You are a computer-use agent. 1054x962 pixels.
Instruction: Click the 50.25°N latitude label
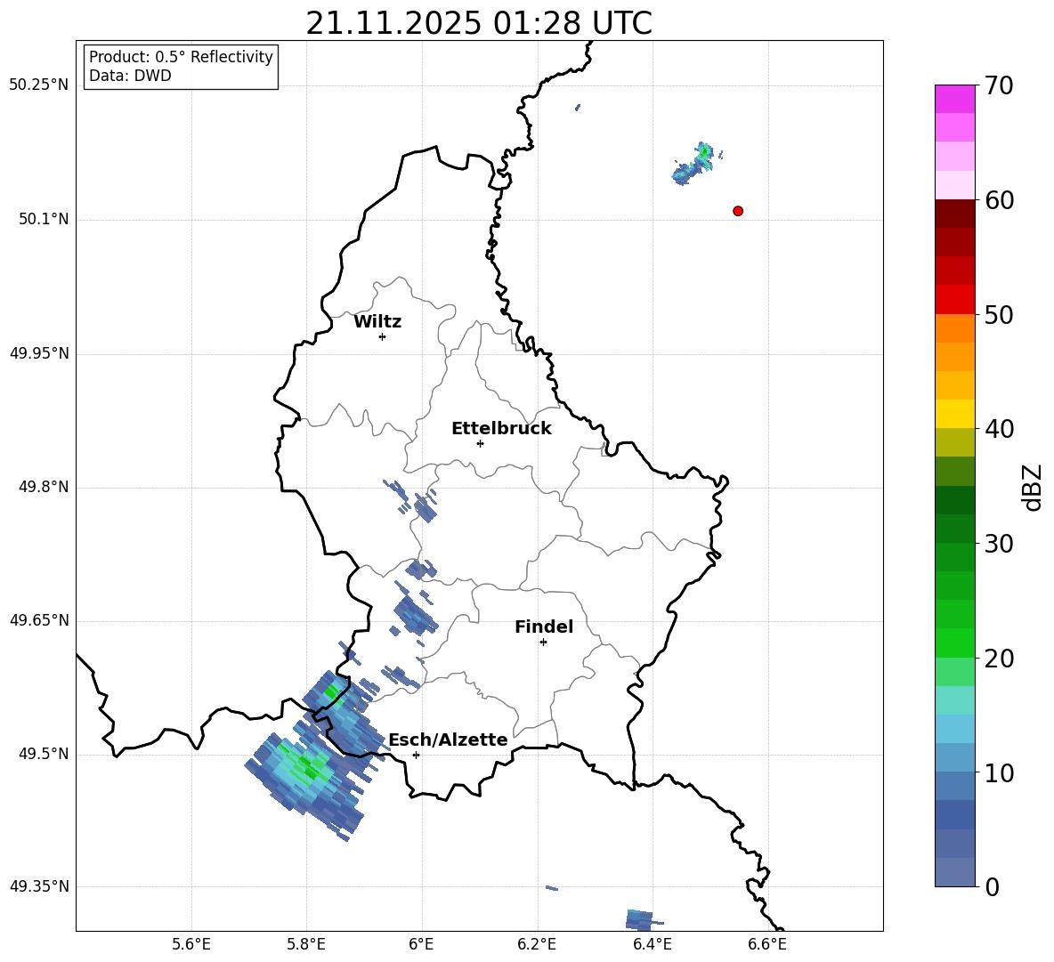click(x=39, y=85)
